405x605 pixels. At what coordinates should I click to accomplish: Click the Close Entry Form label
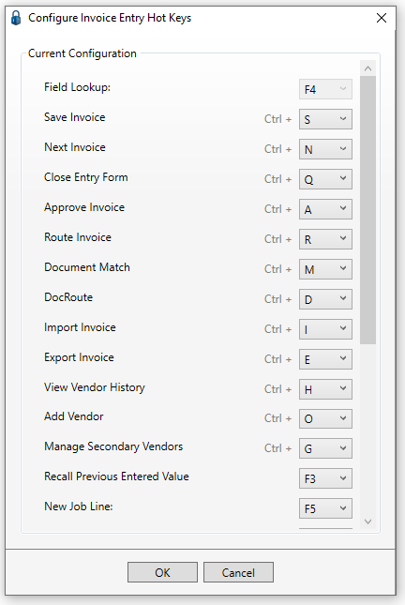point(86,177)
